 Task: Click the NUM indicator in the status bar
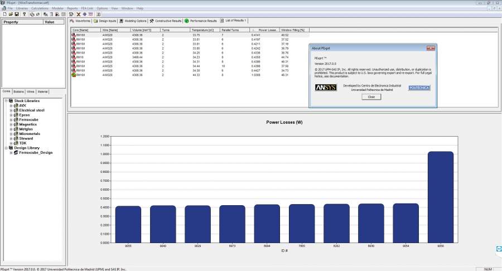click(487, 269)
